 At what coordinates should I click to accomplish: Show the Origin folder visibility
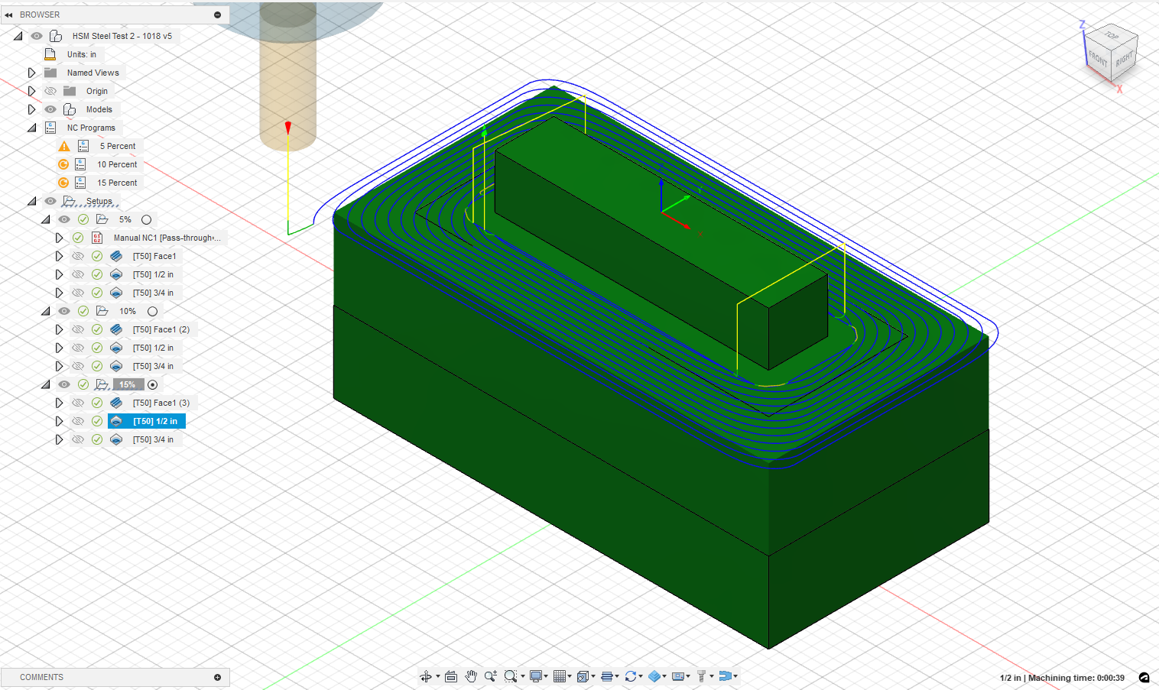click(x=50, y=90)
